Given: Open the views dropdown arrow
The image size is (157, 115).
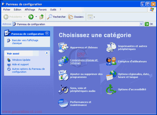Looking at the screenshot, I should click(94, 17).
